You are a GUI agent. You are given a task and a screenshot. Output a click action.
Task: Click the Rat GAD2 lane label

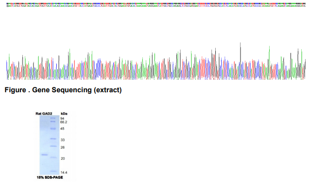coord(44,114)
